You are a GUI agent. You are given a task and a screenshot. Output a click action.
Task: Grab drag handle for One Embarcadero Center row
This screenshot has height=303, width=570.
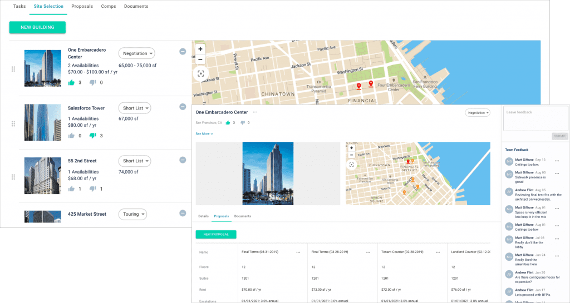(x=13, y=69)
